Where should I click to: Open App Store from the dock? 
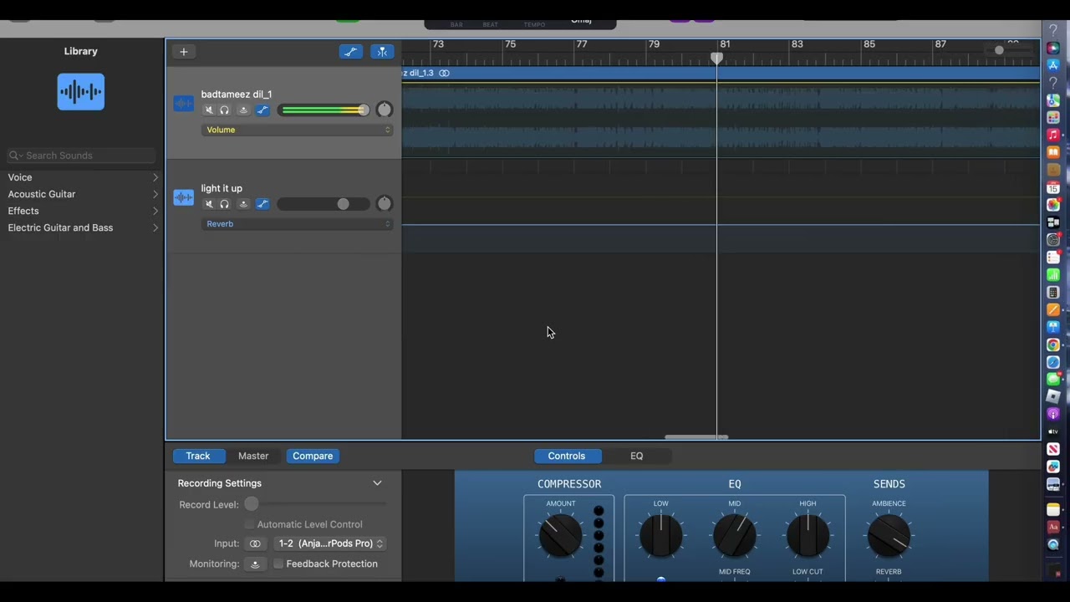click(1053, 65)
